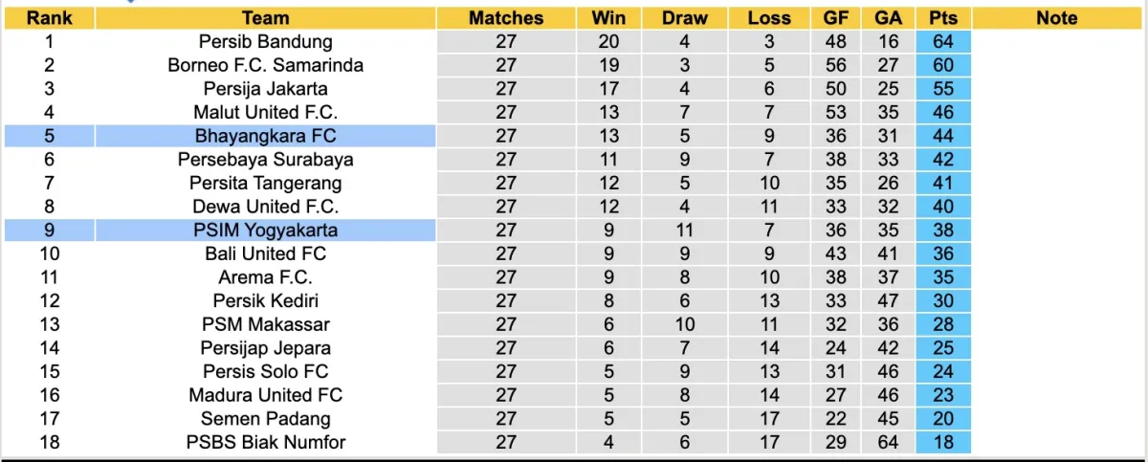The image size is (1148, 462).
Task: Select the Matches column header
Action: tap(506, 18)
